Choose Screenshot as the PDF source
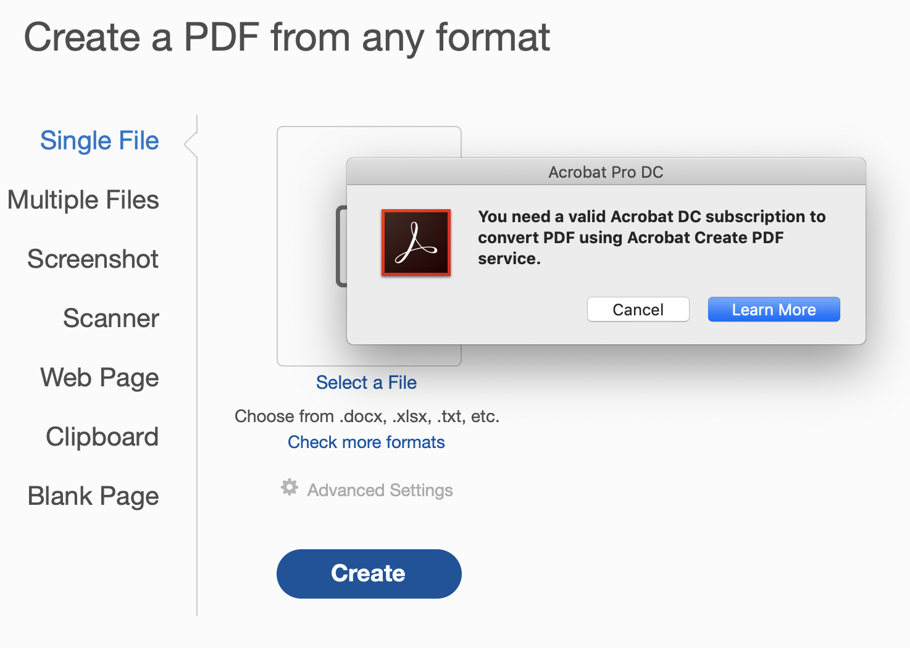The image size is (910, 648). click(x=93, y=259)
